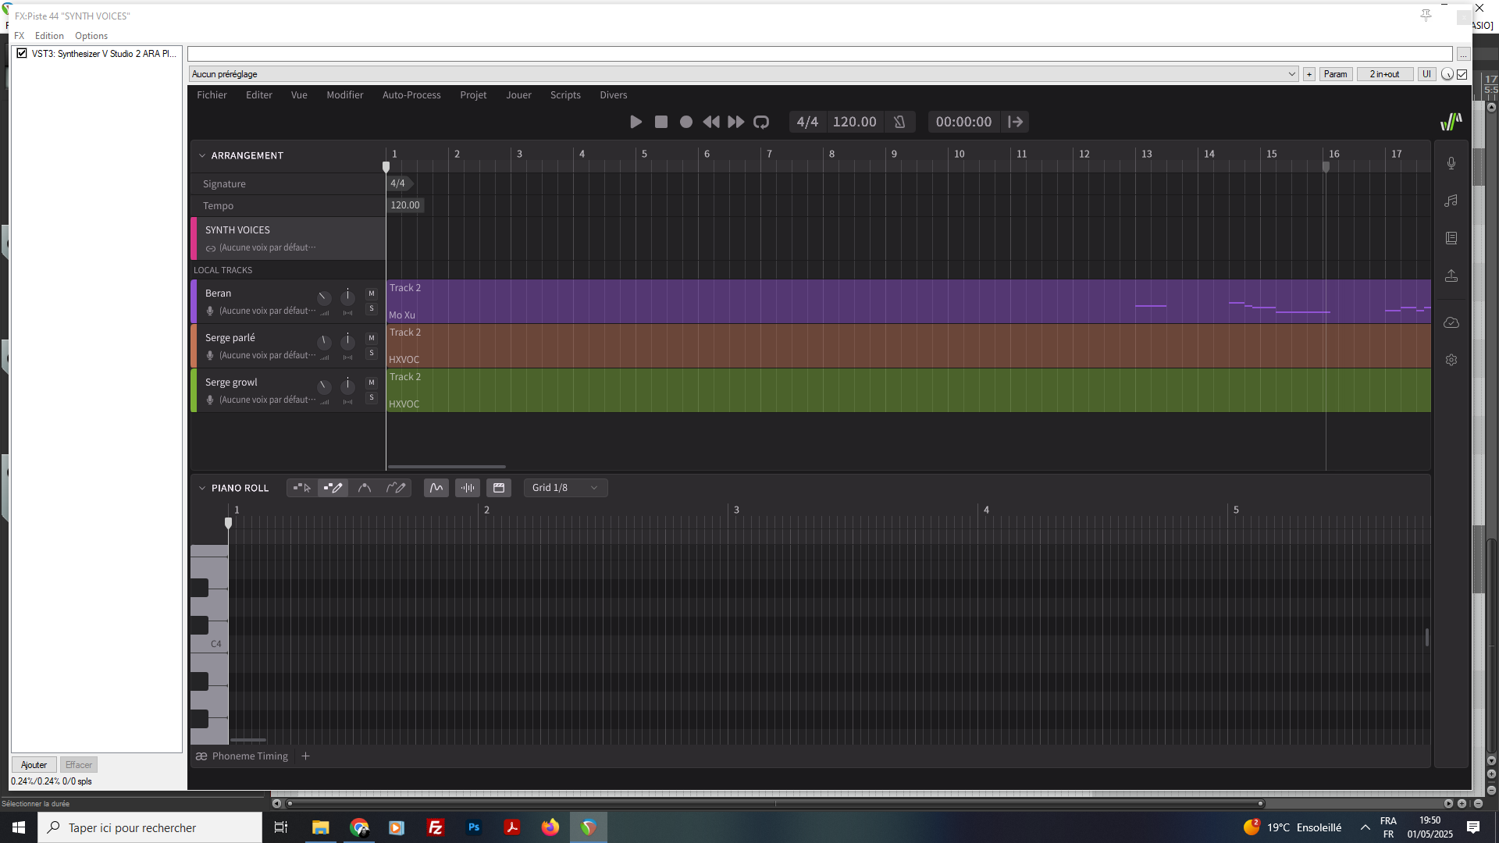1499x843 pixels.
Task: Open the FX window Options menu
Action: [91, 36]
